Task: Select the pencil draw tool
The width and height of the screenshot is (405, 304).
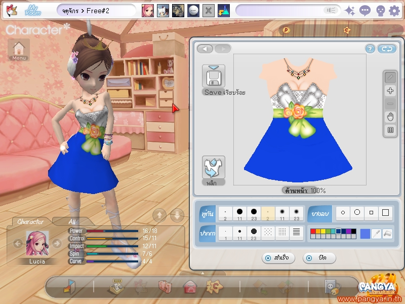Action: 390,78
